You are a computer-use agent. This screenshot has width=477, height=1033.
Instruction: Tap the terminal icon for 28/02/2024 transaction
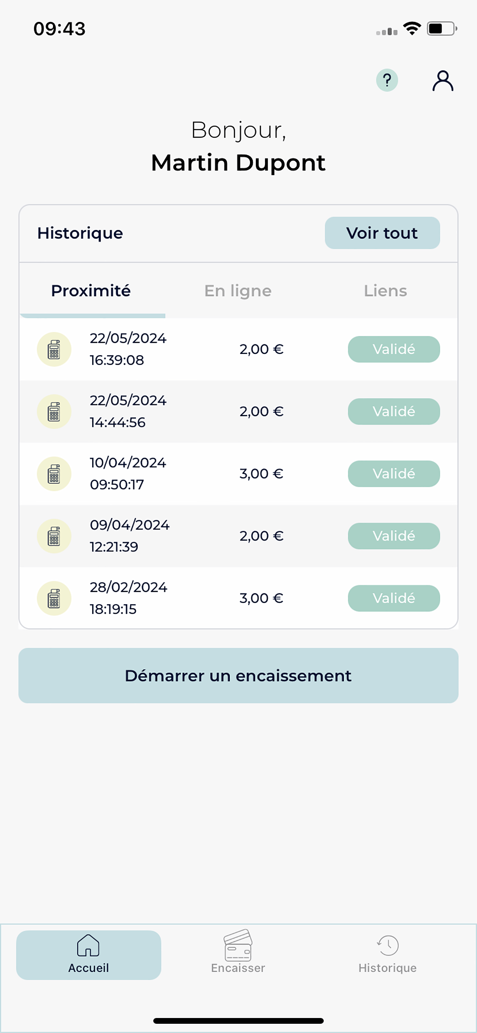pos(54,598)
